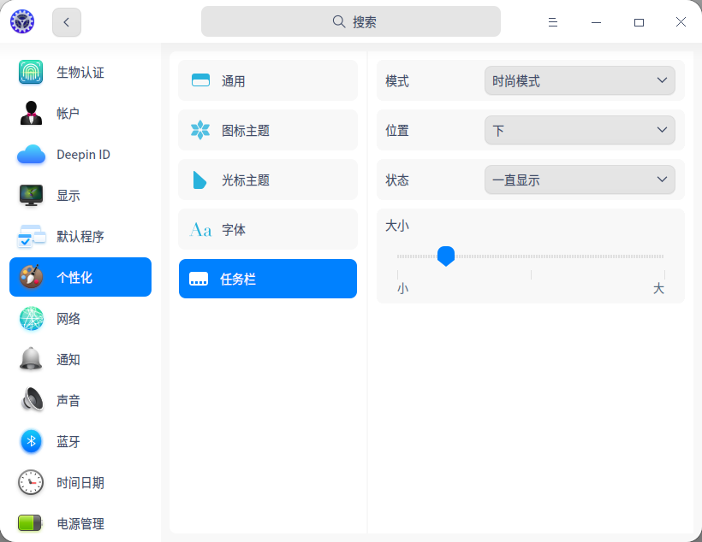Click the 任务栏 dock icon
This screenshot has height=542, width=702.
tap(199, 279)
